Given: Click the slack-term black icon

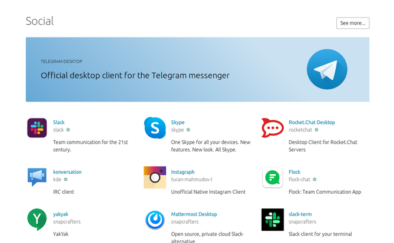Looking at the screenshot, I should pyautogui.click(x=273, y=220).
